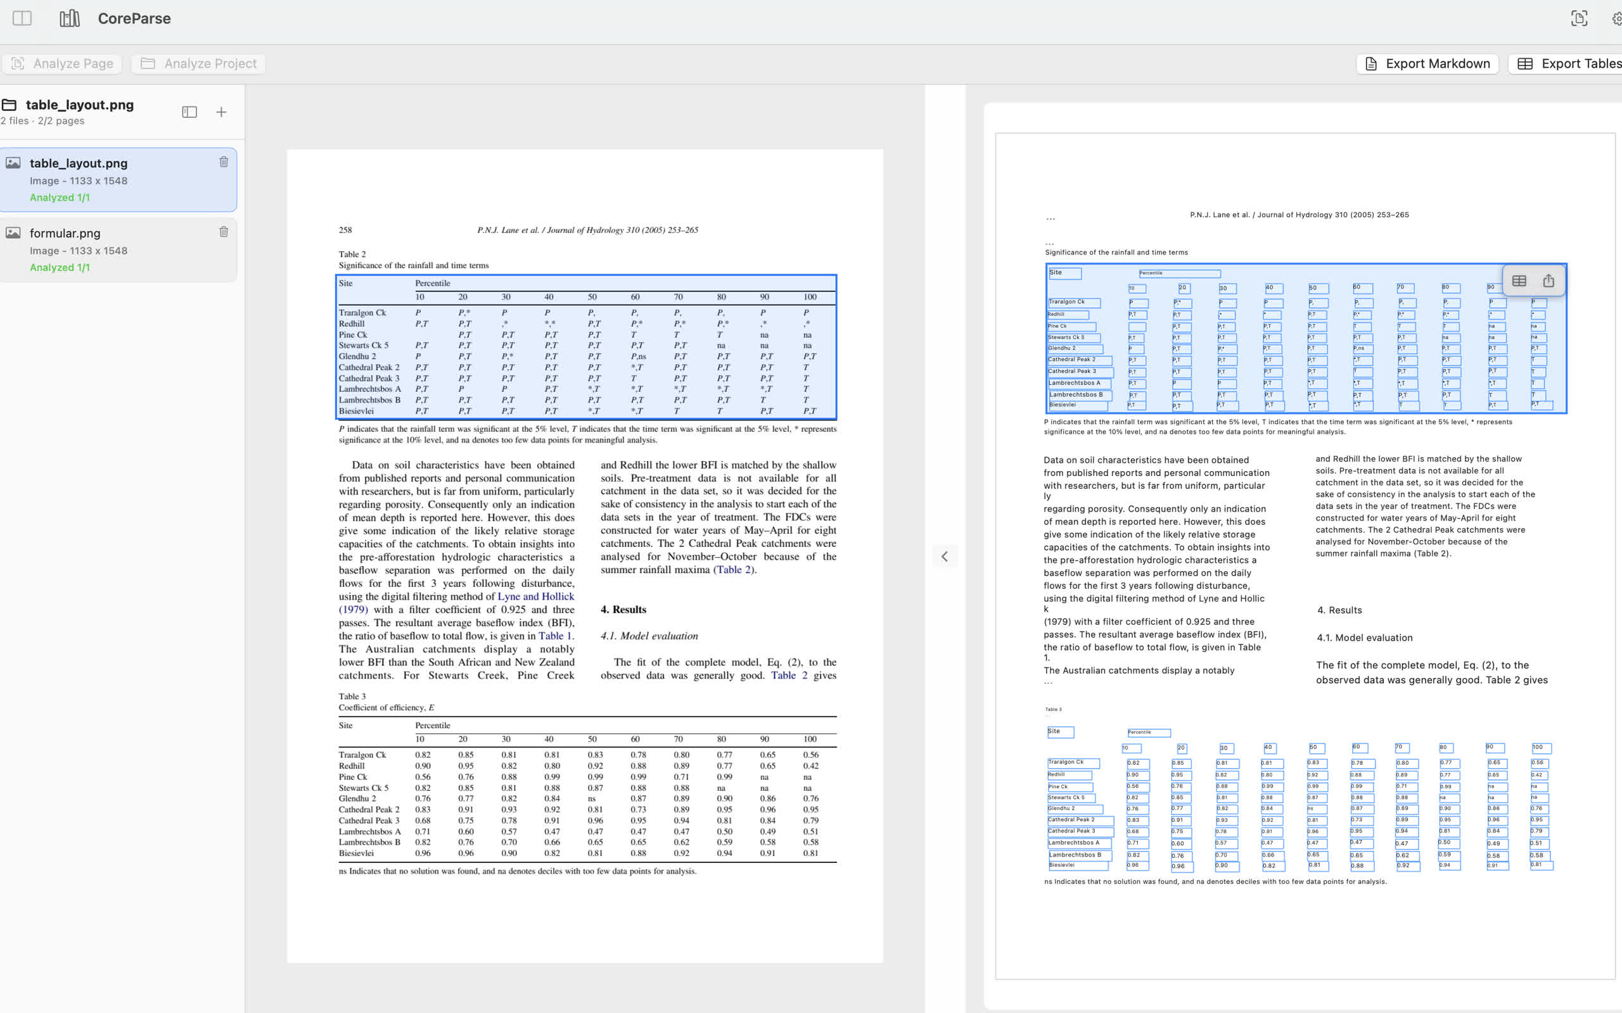Click the 'Analyzed 1/1' status under table_layout.png
1622x1013 pixels.
pos(60,198)
